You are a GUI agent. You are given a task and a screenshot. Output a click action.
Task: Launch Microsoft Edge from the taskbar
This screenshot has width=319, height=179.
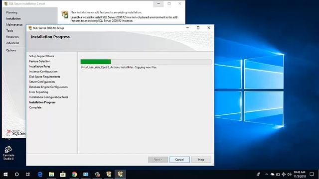(40, 174)
